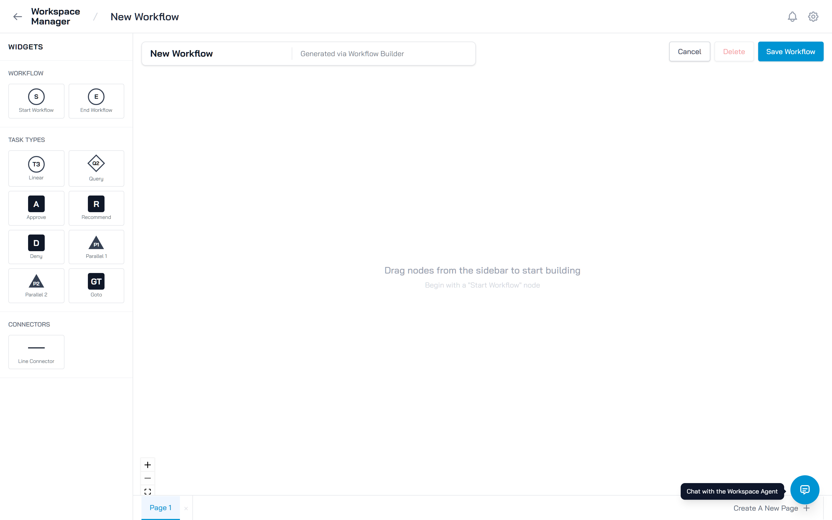Open chat with the Workspace Agent
The width and height of the screenshot is (832, 520).
(x=805, y=490)
